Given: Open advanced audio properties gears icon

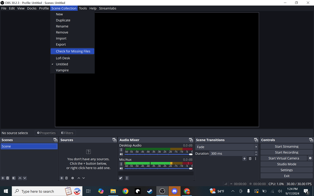Looking at the screenshot, I should (121, 178).
